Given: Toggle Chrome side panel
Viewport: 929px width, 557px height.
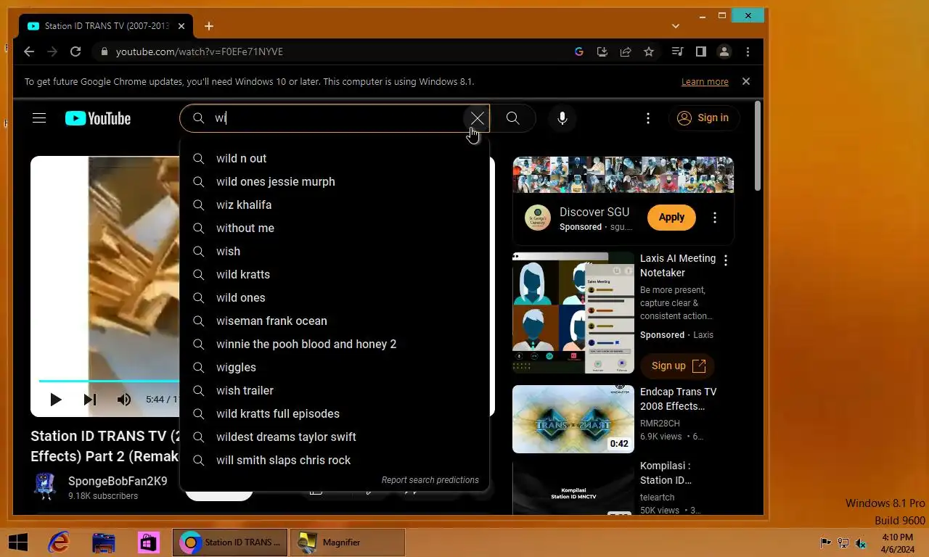Looking at the screenshot, I should [x=701, y=51].
